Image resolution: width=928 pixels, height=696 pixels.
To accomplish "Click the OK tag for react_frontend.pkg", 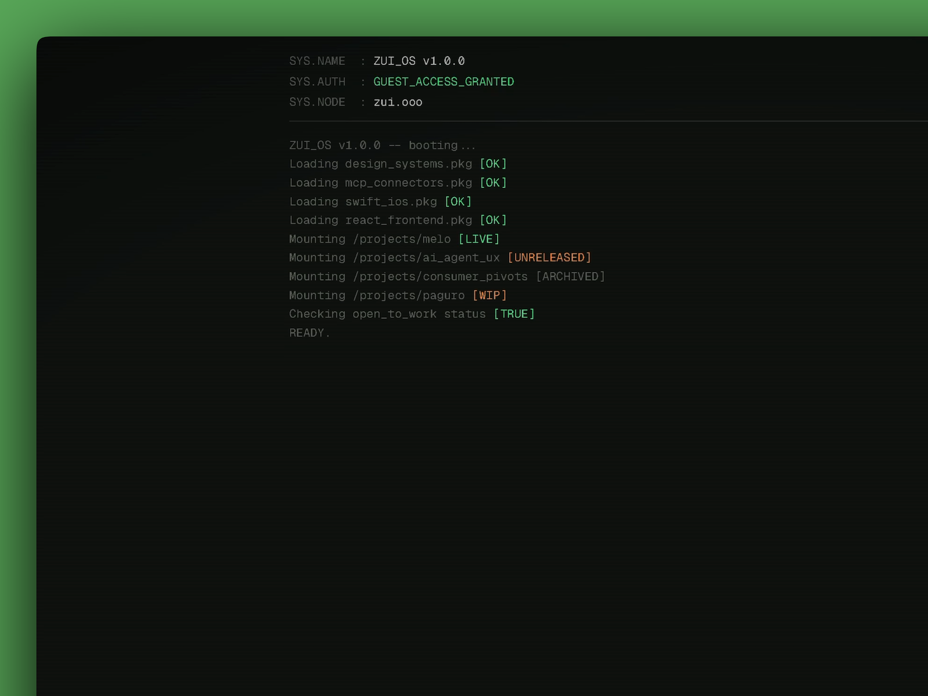I will click(493, 220).
